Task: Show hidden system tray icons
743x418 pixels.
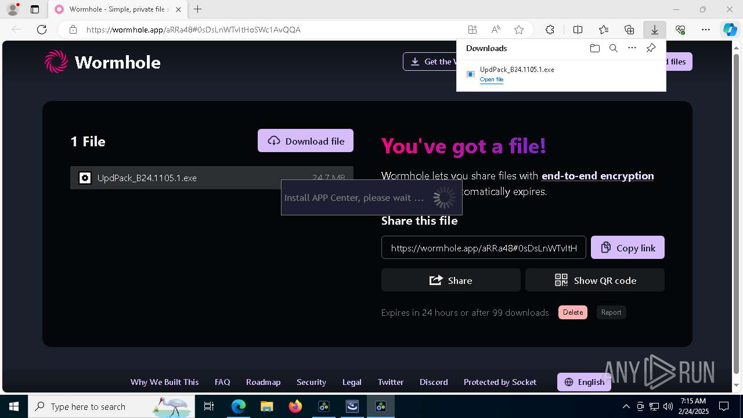Action: point(626,406)
